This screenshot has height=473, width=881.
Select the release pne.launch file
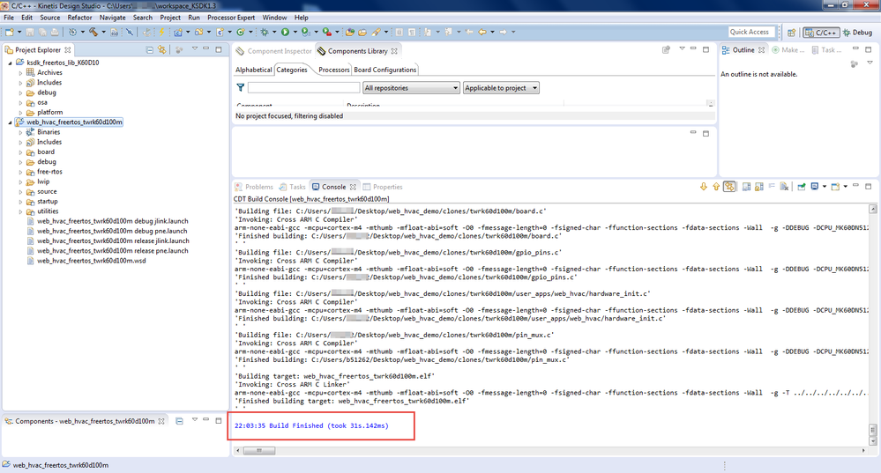coord(108,251)
